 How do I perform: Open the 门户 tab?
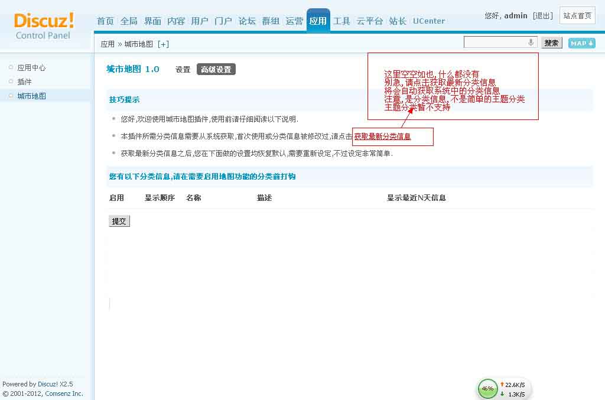click(x=223, y=21)
